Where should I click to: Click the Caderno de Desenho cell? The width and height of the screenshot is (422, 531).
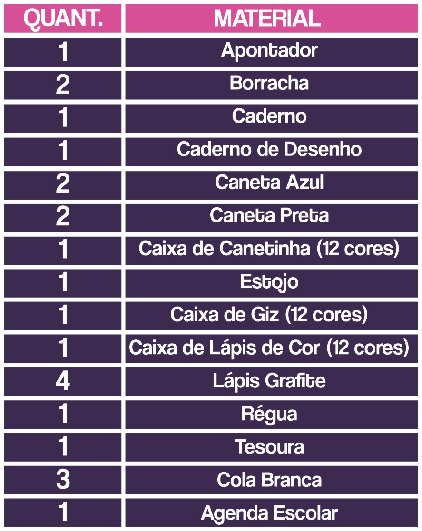point(272,152)
